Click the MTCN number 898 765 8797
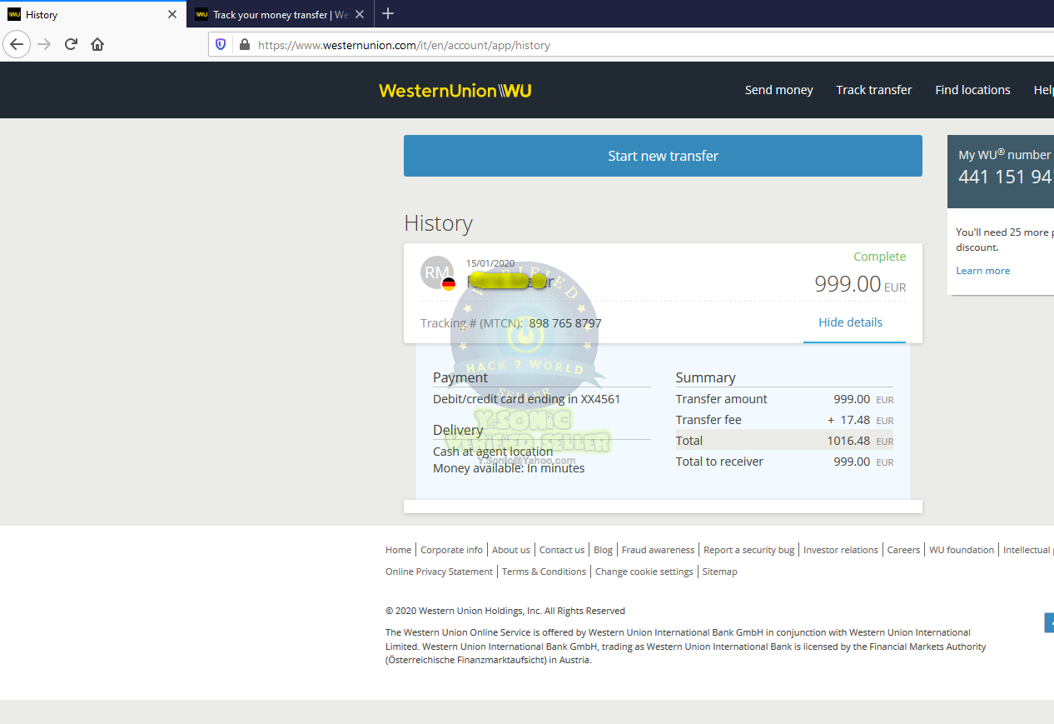The width and height of the screenshot is (1054, 724). click(565, 323)
